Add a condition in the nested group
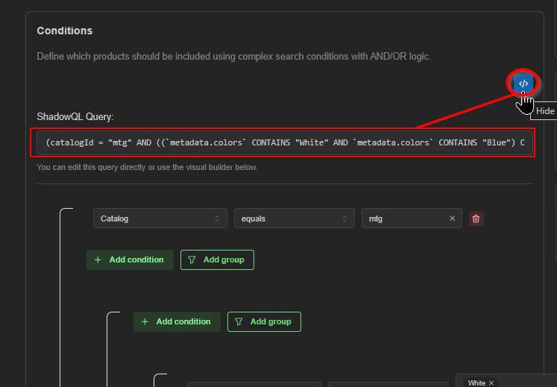This screenshot has width=557, height=387. click(x=177, y=321)
